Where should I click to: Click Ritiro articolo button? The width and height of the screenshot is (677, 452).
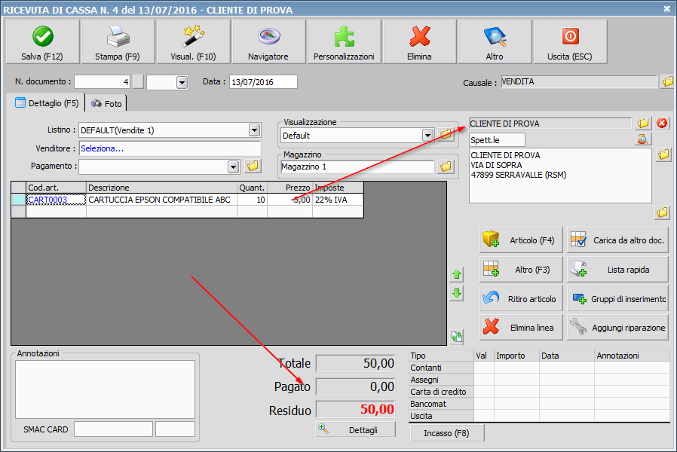point(521,298)
